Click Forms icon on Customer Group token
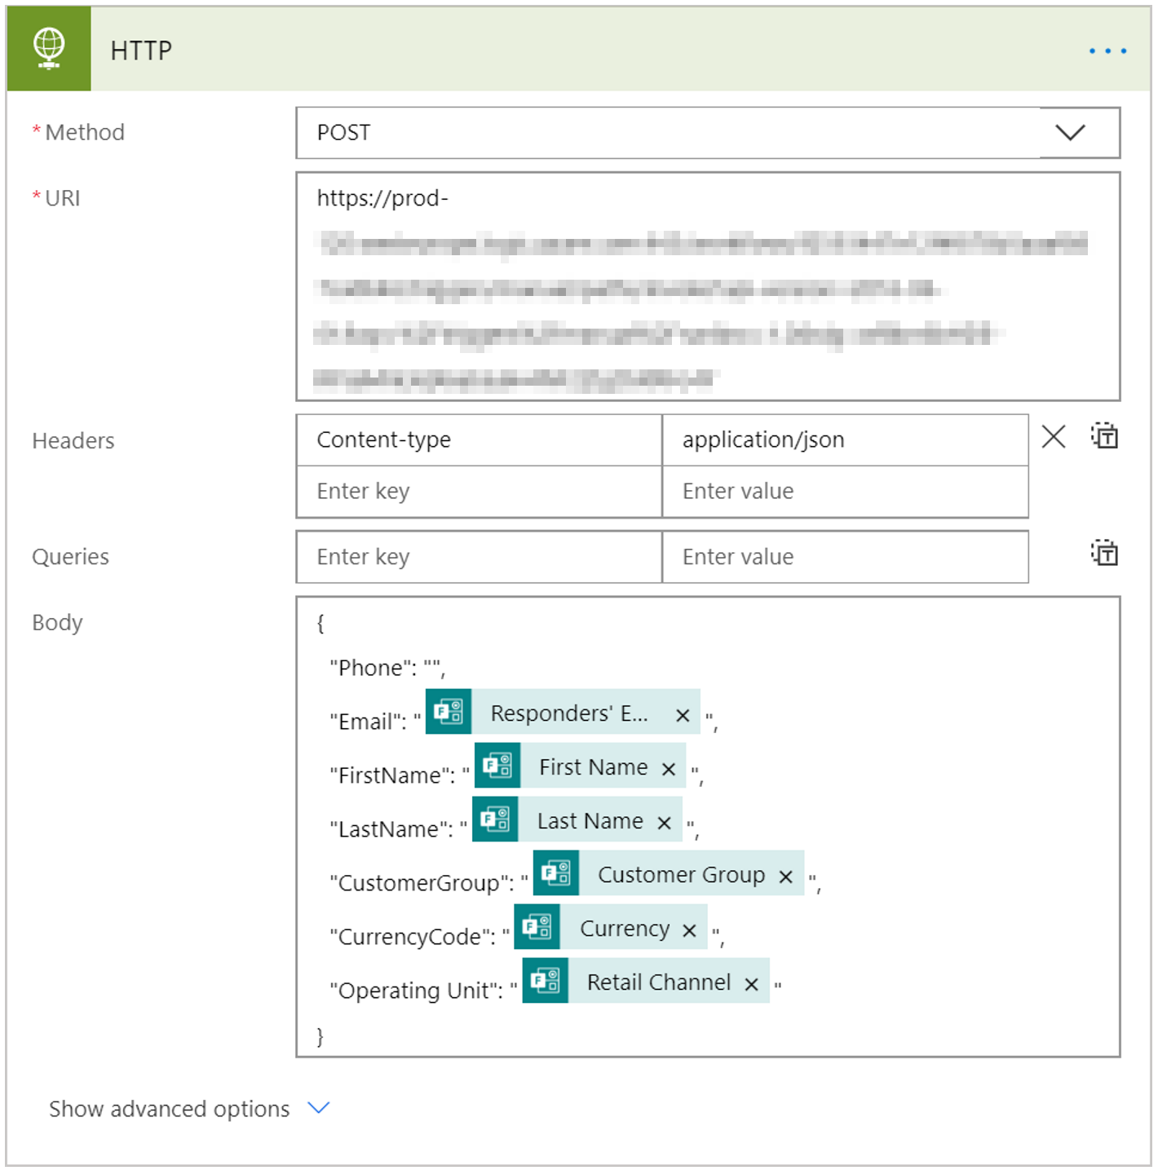Image resolution: width=1158 pixels, height=1175 pixels. click(556, 873)
